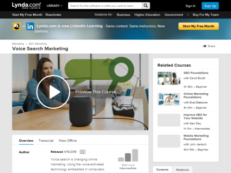Open Online Marketing Foundations course title
The image size is (231, 173).
point(196,96)
